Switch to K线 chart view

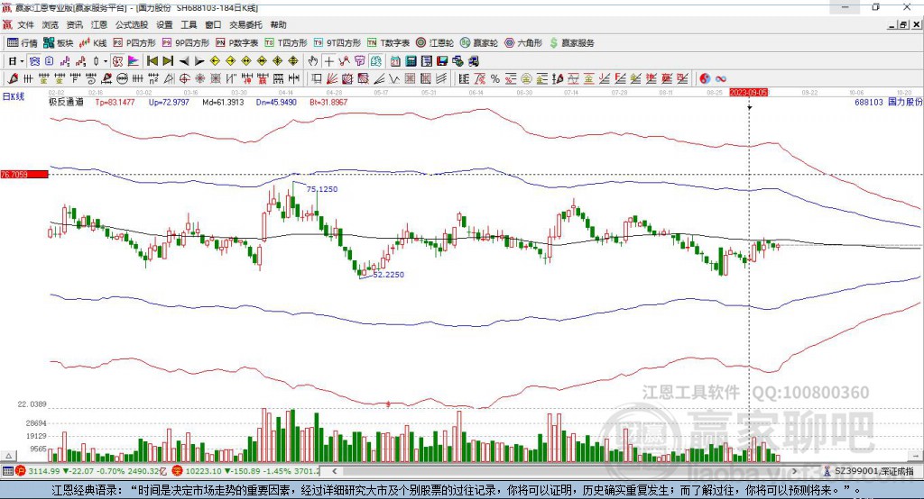[x=93, y=43]
